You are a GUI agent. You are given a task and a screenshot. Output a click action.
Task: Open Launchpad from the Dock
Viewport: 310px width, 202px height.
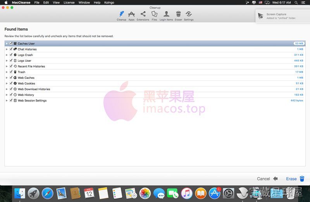point(33,193)
